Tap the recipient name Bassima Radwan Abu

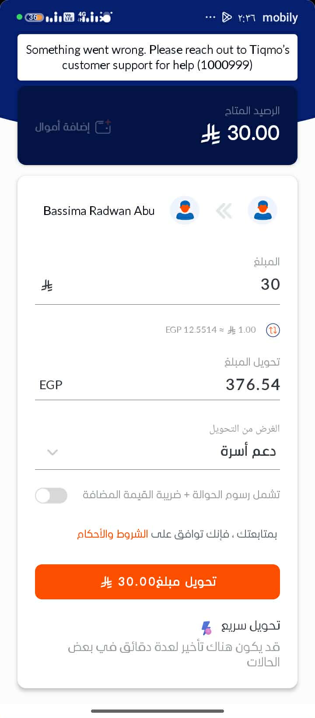click(99, 211)
